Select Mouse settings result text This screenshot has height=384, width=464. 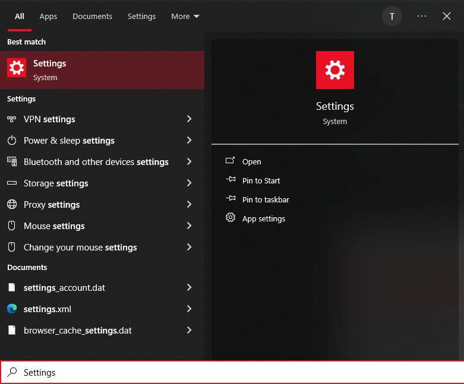point(54,226)
